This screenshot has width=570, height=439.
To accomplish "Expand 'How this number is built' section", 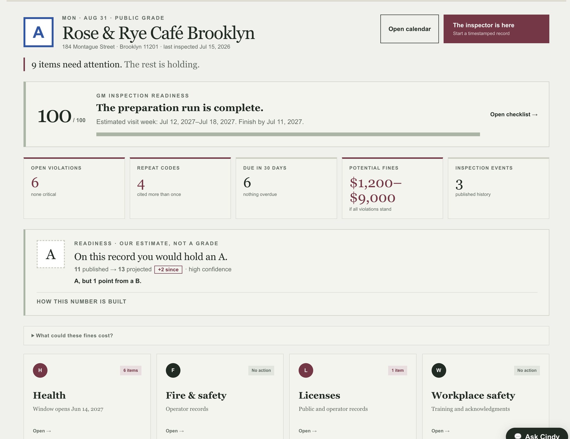I will (81, 302).
